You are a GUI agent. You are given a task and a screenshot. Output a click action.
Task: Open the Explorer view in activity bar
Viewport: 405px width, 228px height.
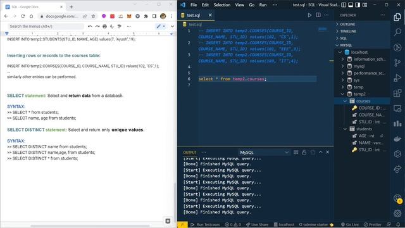[x=397, y=17]
